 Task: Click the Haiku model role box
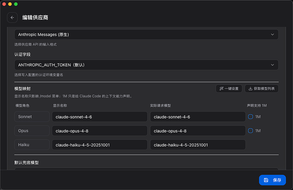32,145
